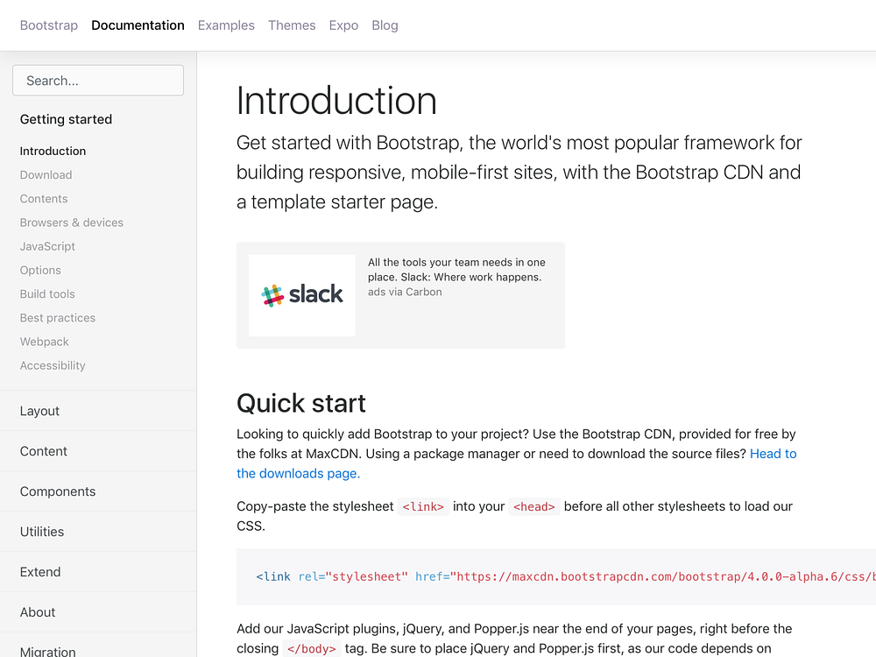Visit the Expo page
The height and width of the screenshot is (657, 876).
343,25
